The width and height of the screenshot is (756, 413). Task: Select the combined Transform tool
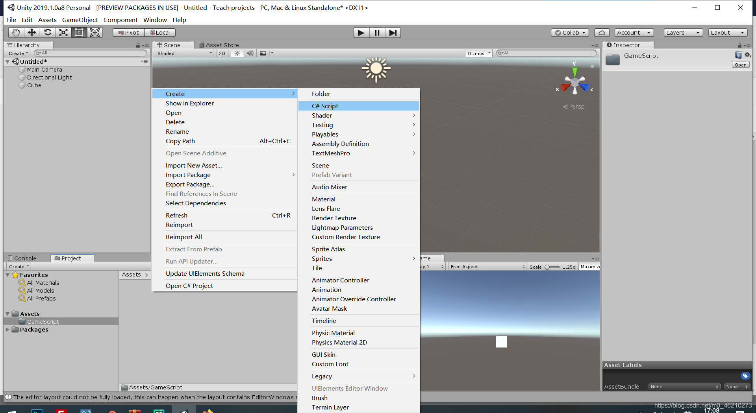tap(95, 33)
